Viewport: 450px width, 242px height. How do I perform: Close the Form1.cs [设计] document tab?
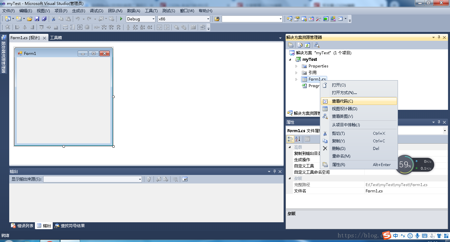44,38
